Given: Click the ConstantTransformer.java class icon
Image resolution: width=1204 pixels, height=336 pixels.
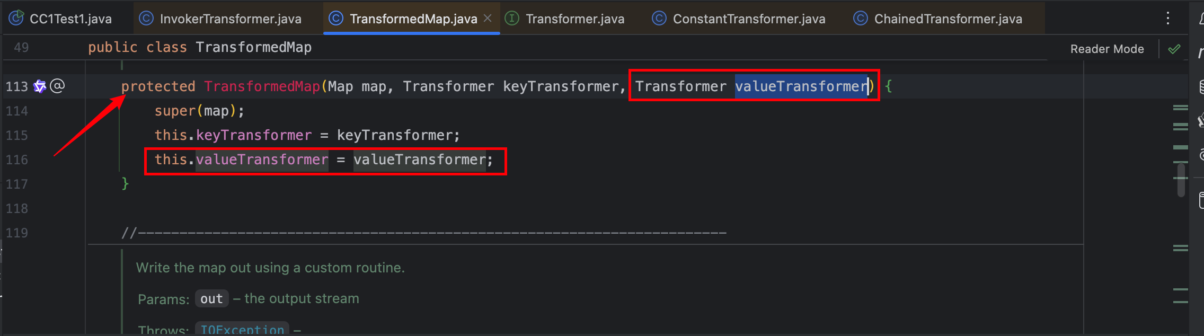Looking at the screenshot, I should click(x=659, y=19).
